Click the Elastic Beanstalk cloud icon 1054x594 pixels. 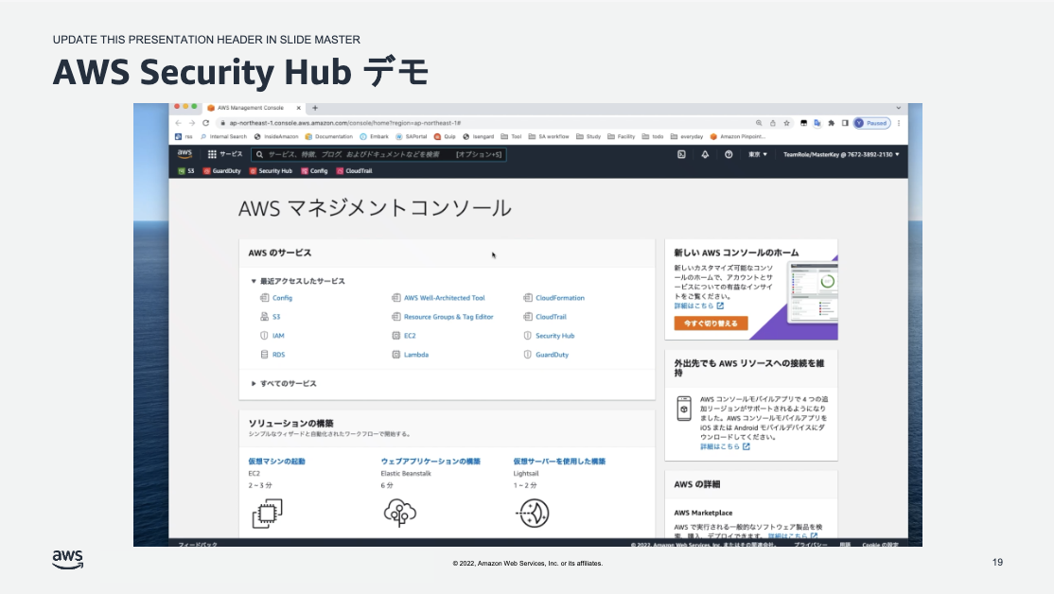coord(400,513)
